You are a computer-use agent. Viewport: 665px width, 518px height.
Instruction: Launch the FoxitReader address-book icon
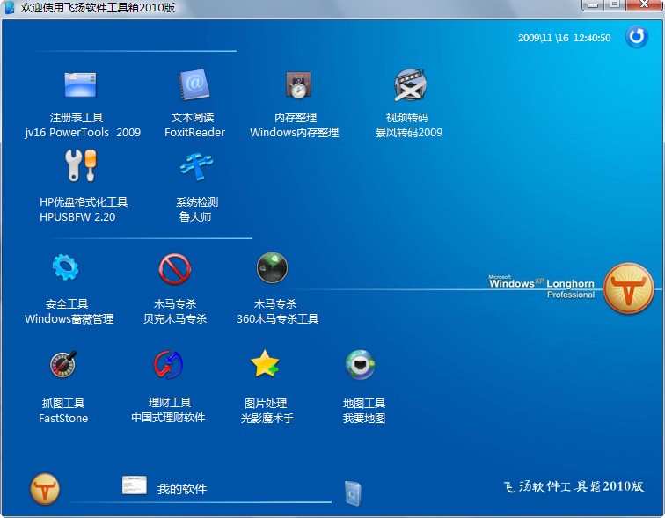click(194, 84)
